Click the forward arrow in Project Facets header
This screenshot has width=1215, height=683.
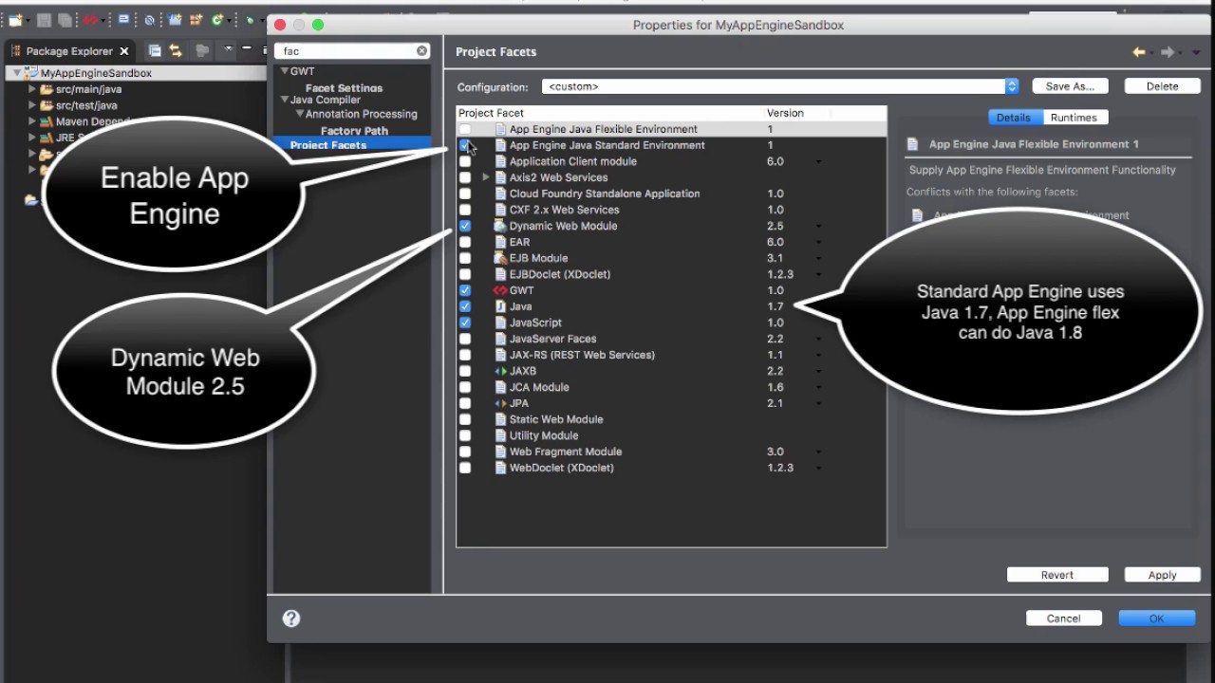click(1168, 52)
